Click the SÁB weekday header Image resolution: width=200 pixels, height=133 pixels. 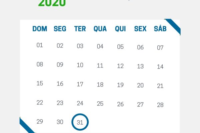coord(160,28)
